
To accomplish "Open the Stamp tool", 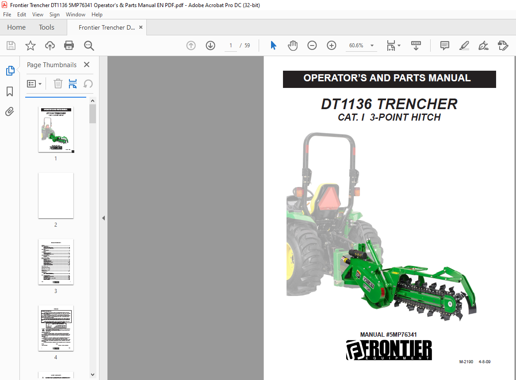I will (503, 46).
